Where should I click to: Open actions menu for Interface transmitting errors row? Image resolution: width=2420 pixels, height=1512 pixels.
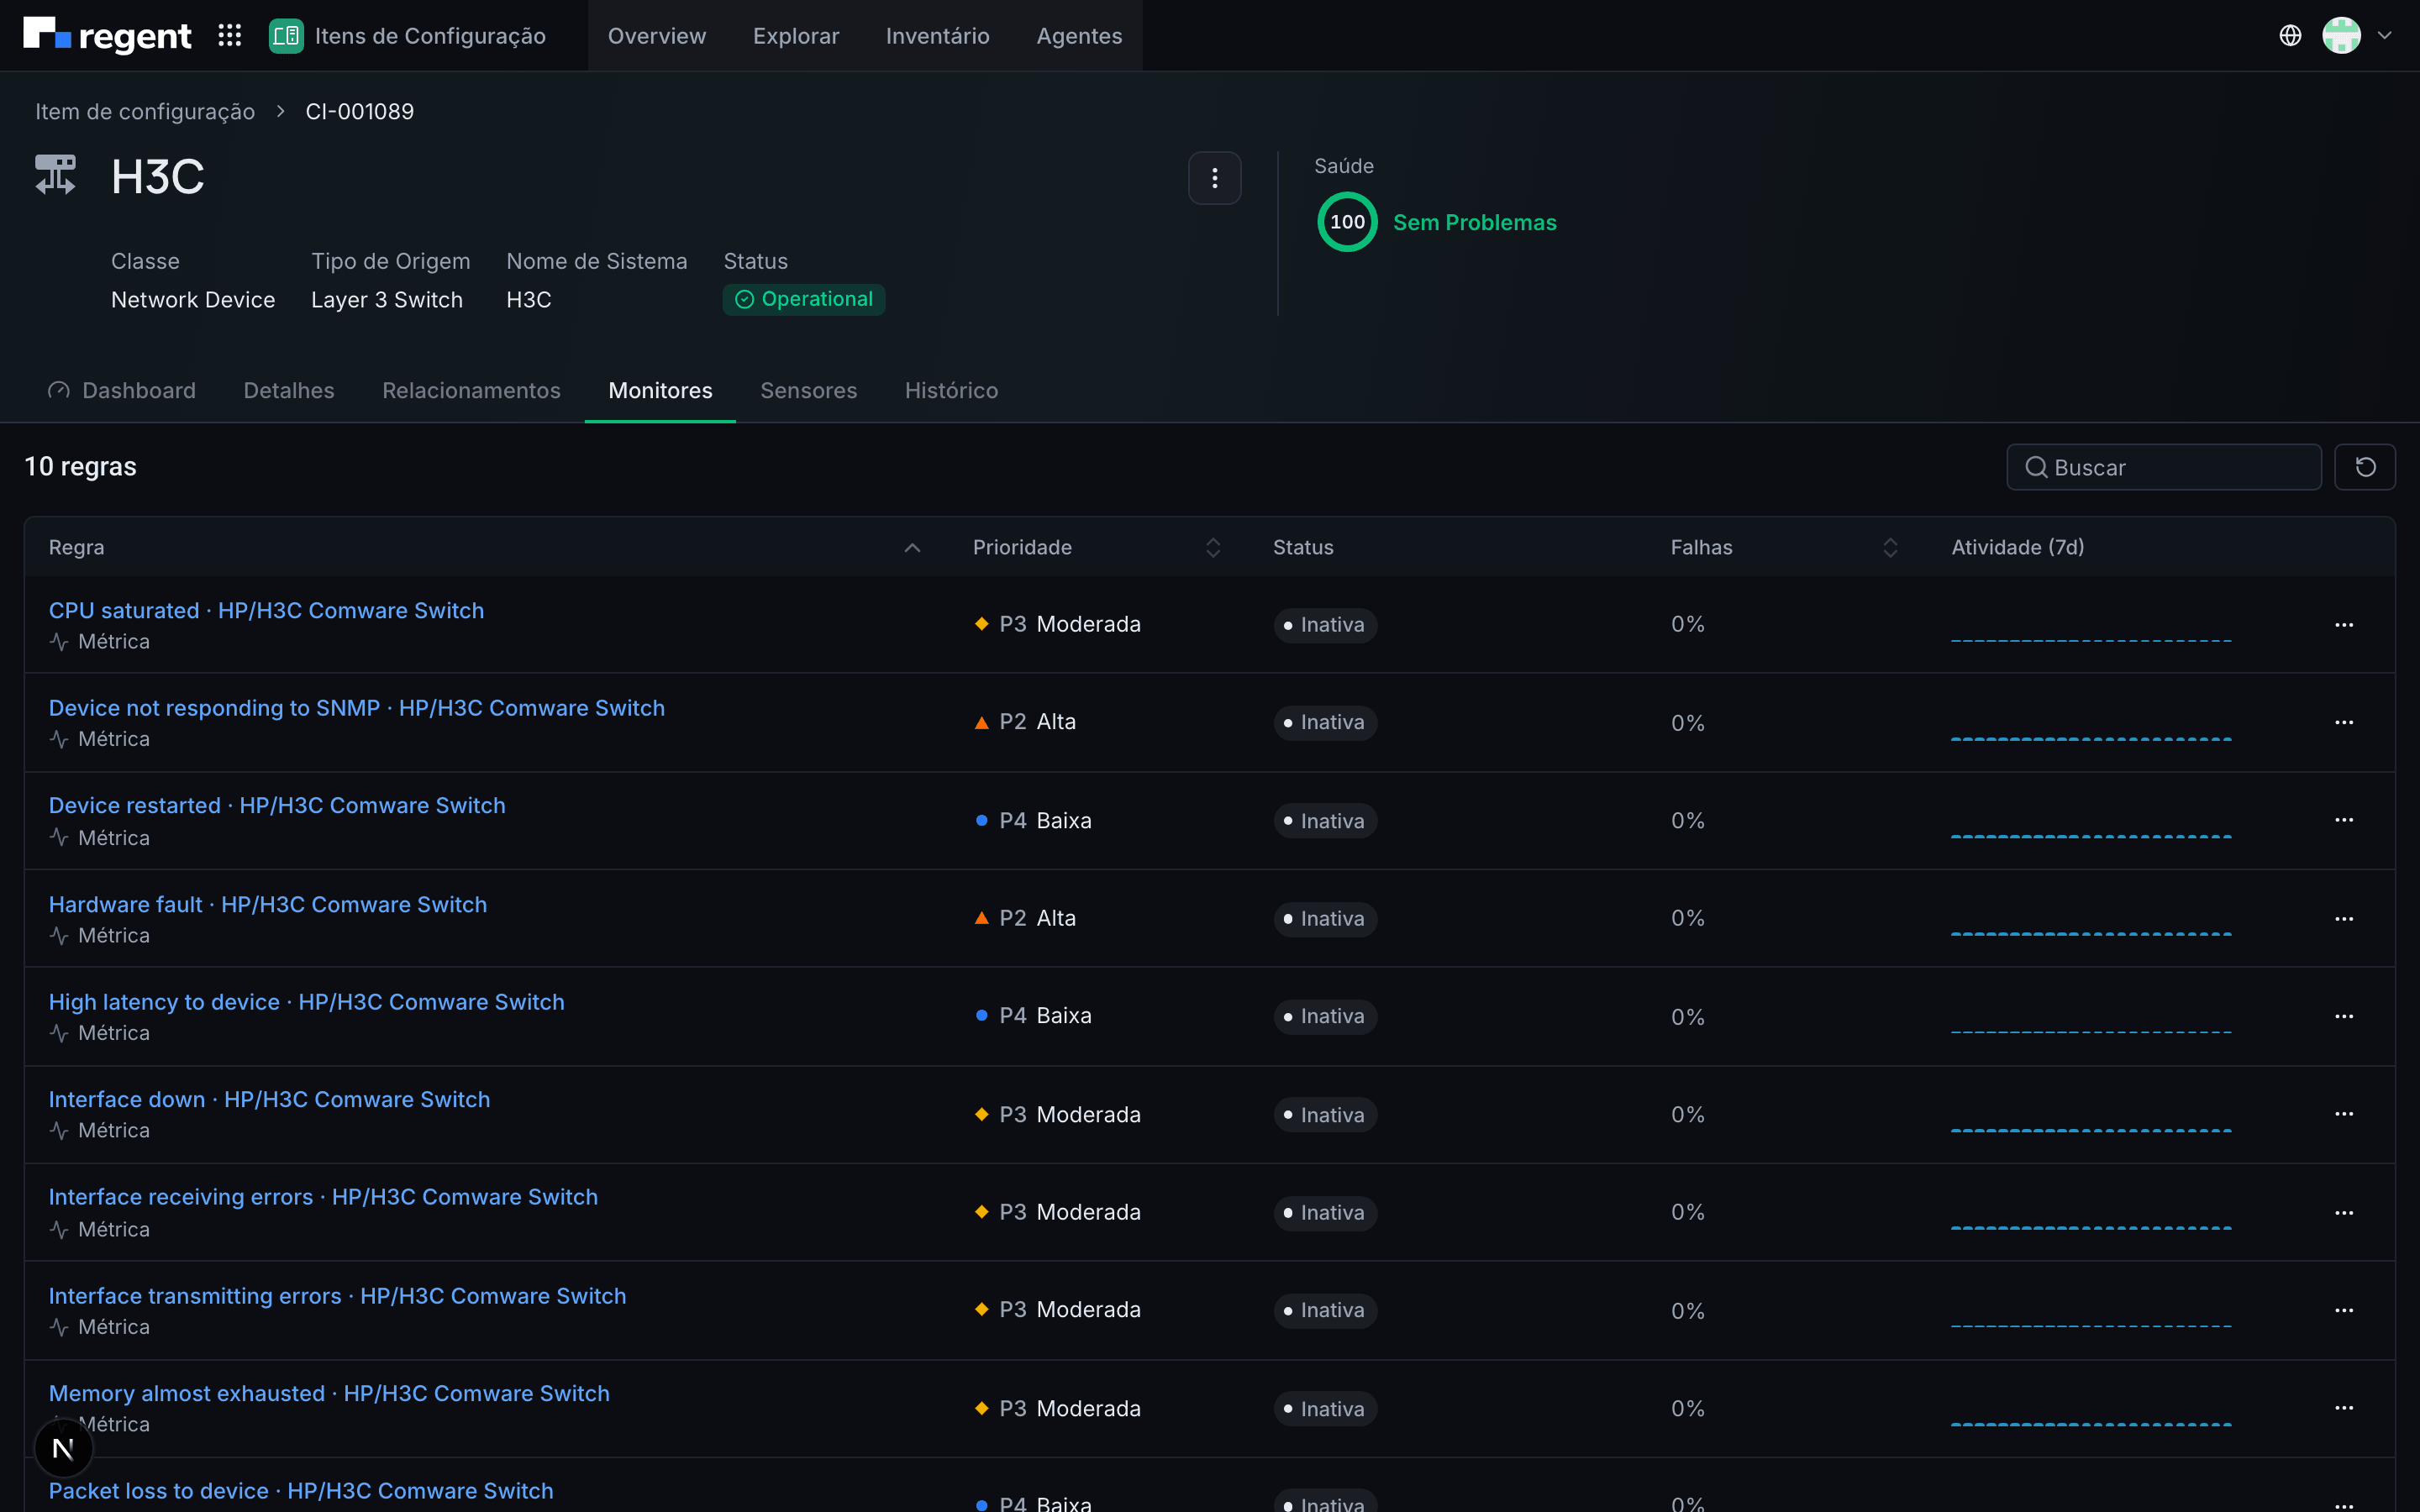pyautogui.click(x=2344, y=1310)
